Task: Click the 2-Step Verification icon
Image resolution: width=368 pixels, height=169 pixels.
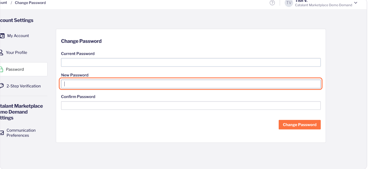Action: pyautogui.click(x=2, y=86)
